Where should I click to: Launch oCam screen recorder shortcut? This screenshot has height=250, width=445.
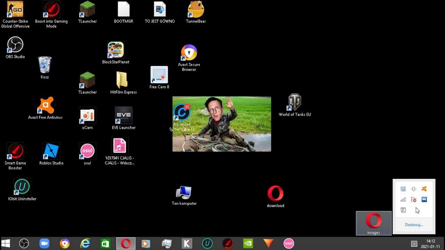click(87, 119)
